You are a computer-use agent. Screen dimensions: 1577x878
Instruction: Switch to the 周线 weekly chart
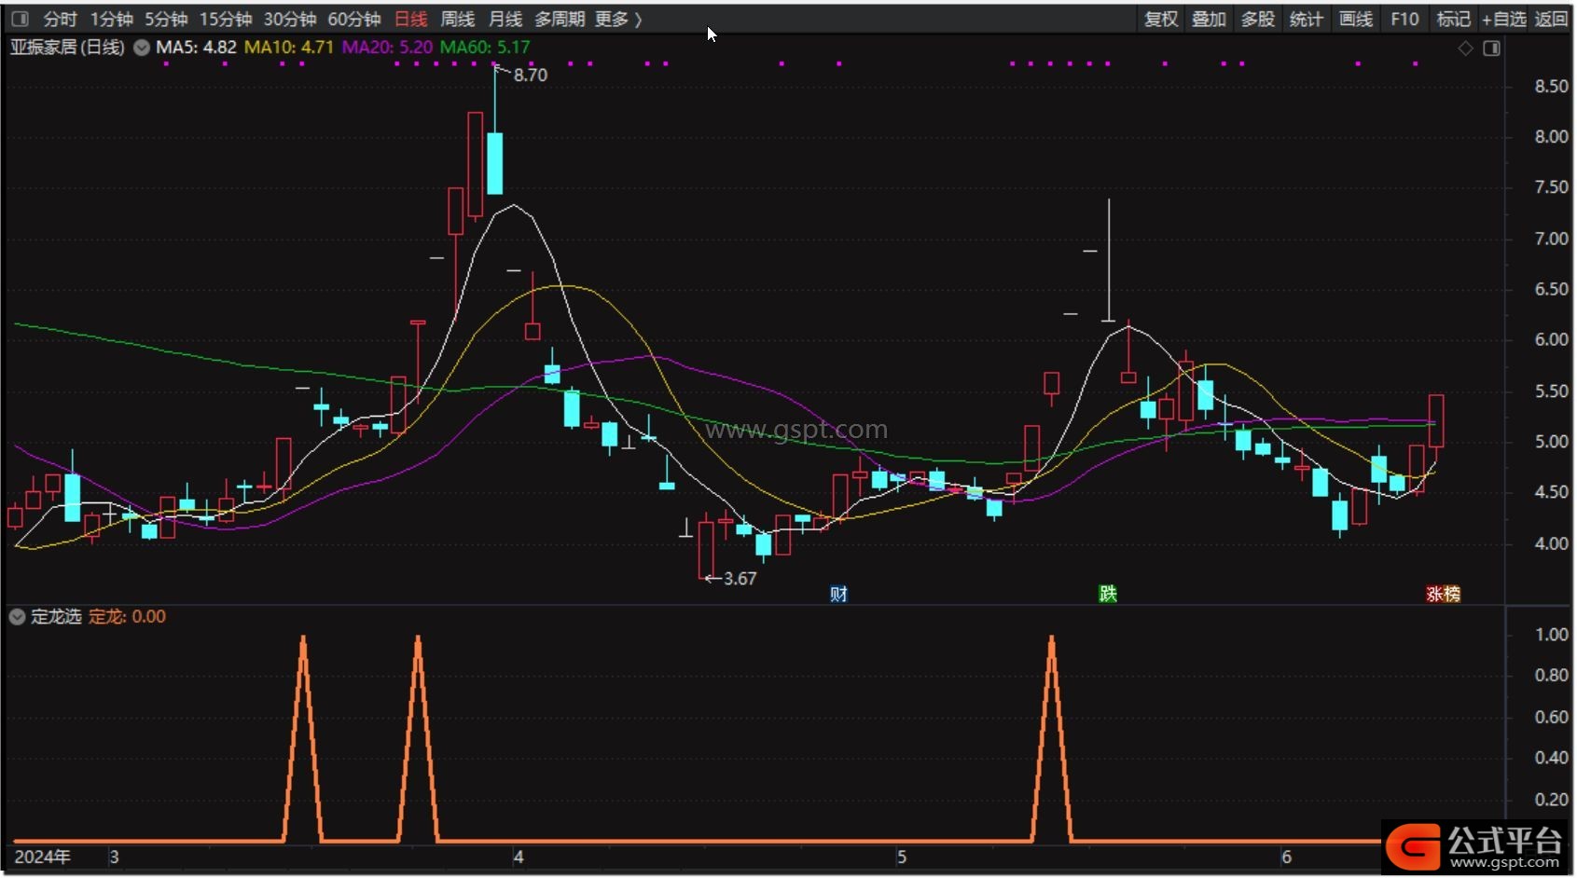[458, 19]
